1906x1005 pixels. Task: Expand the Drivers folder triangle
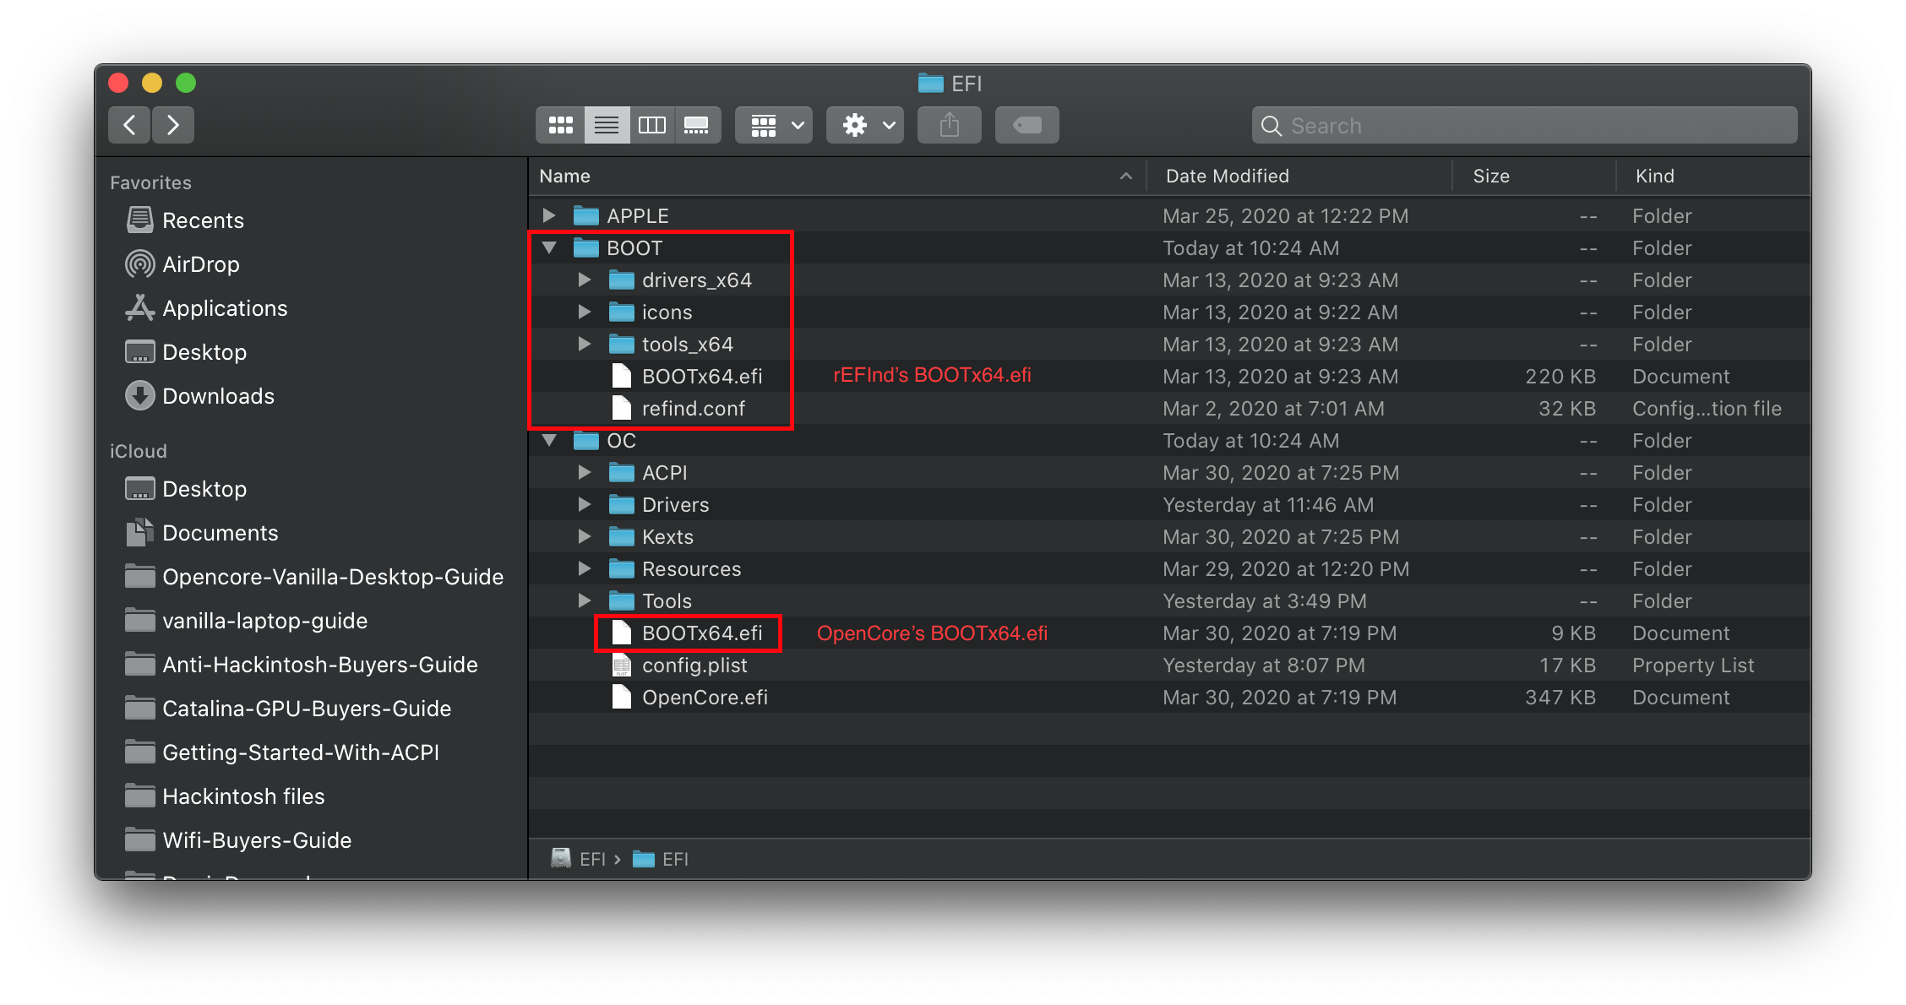584,504
